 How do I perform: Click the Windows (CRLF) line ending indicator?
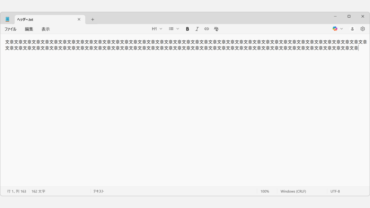pos(293,191)
